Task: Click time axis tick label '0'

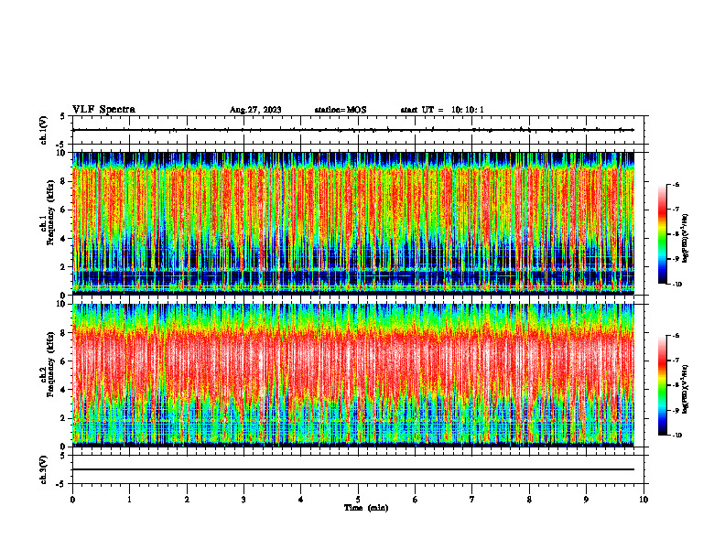Action: [x=72, y=500]
